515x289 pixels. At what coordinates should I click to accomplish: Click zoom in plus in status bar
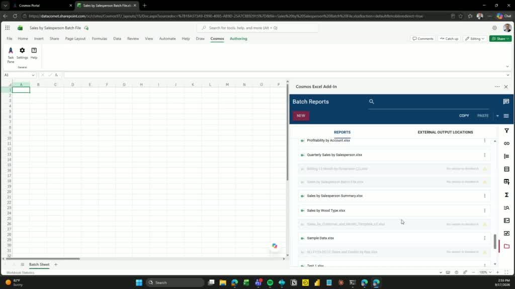pyautogui.click(x=497, y=272)
